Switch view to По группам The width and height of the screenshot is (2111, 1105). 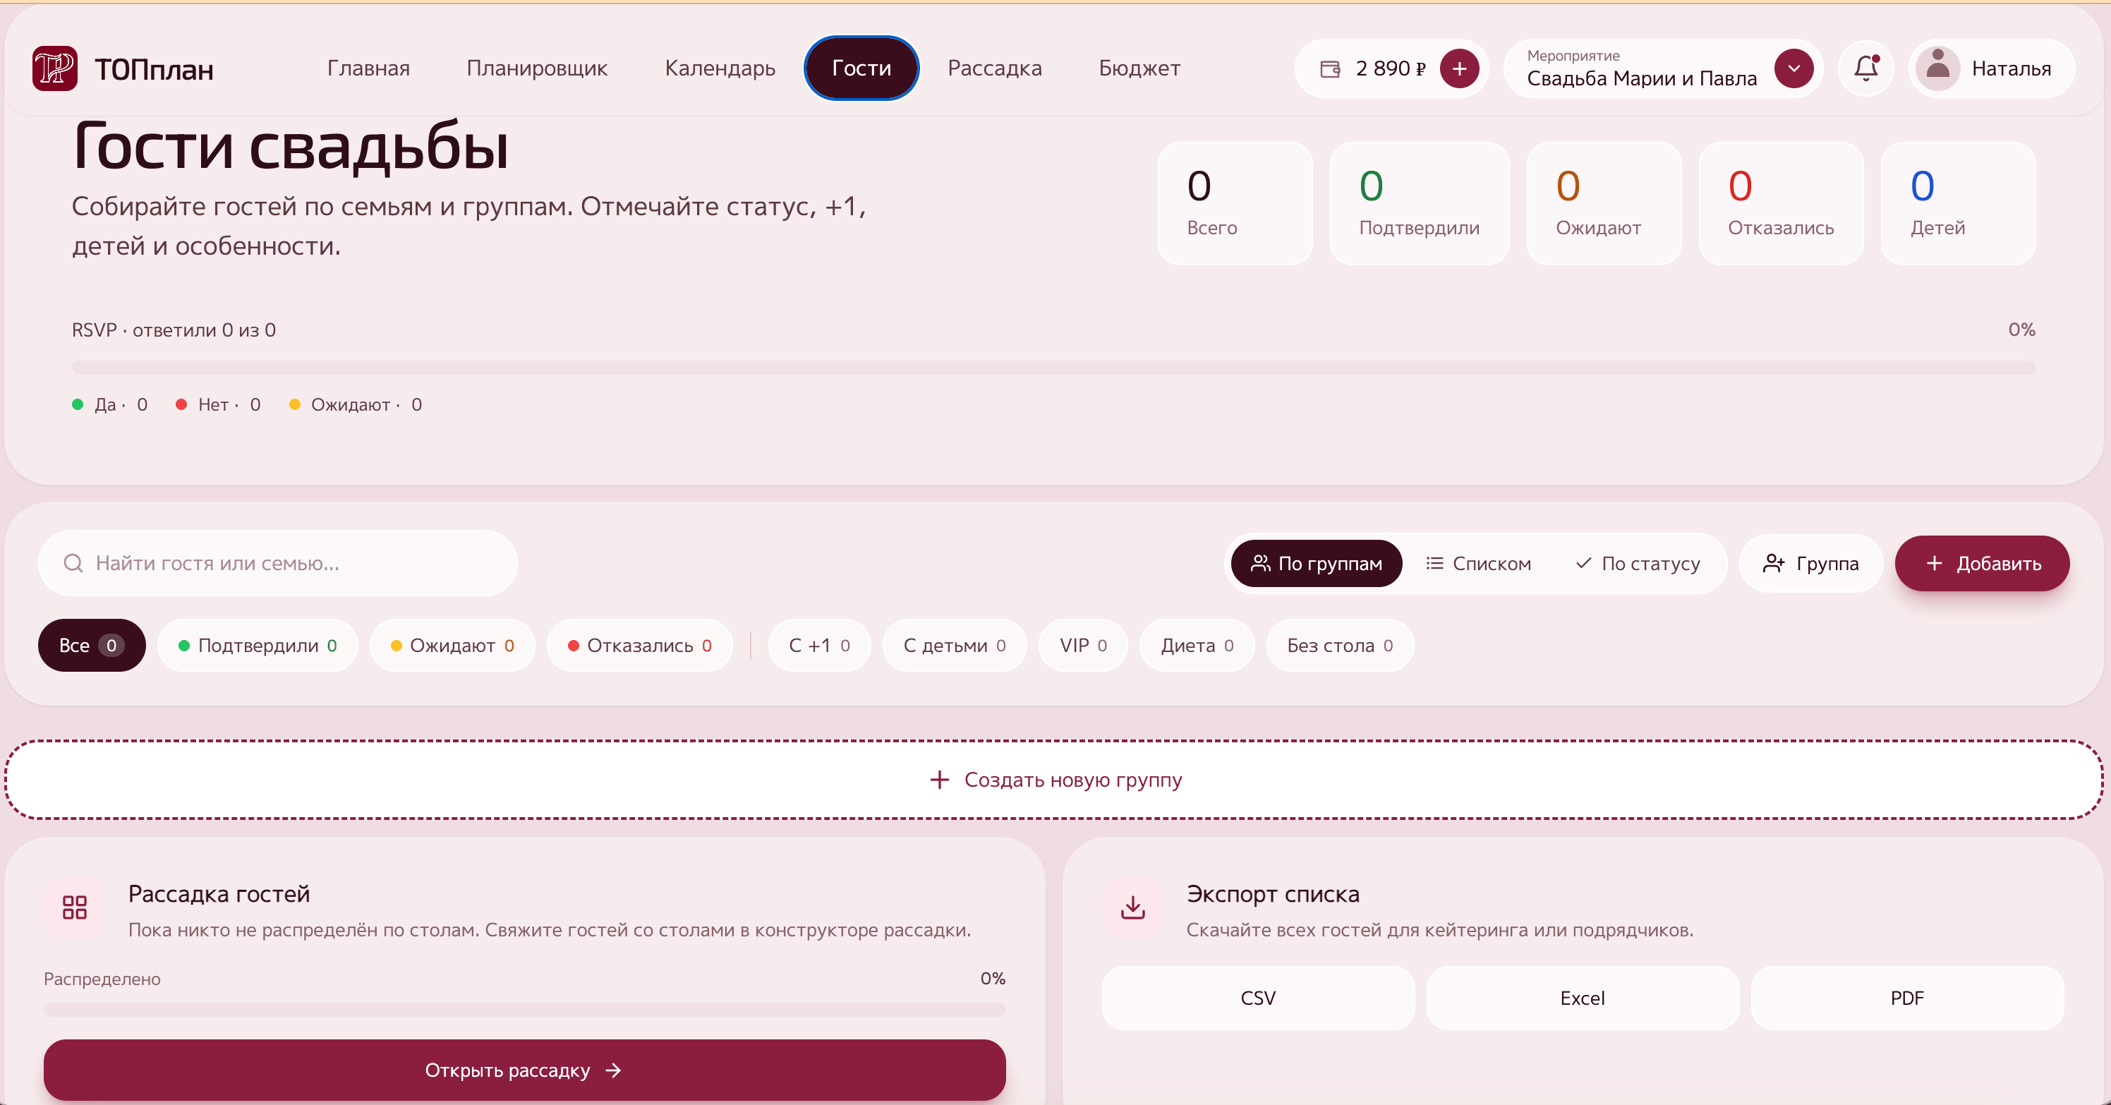point(1316,563)
